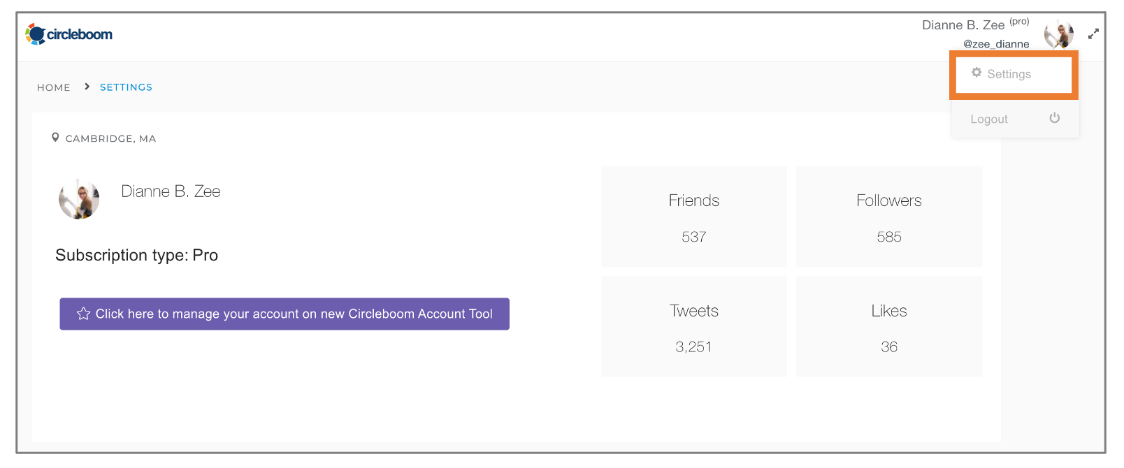Screen dimensions: 1124x468
Task: Go to HOME in the breadcrumb
Action: click(x=54, y=87)
